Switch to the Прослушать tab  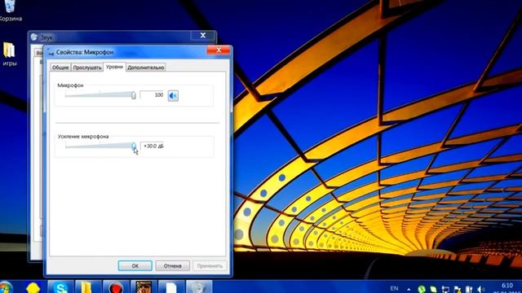coord(87,68)
